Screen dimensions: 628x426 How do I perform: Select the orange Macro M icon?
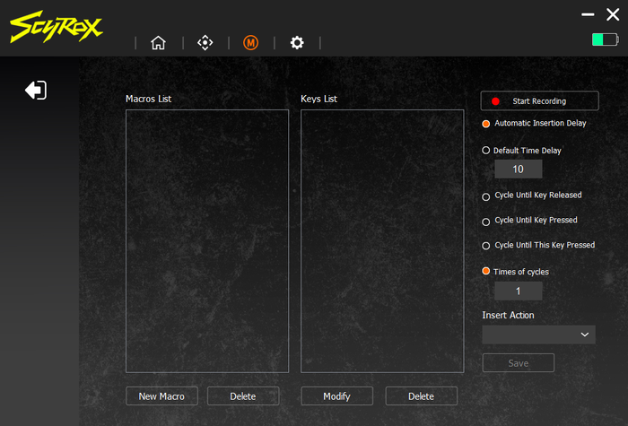[250, 42]
